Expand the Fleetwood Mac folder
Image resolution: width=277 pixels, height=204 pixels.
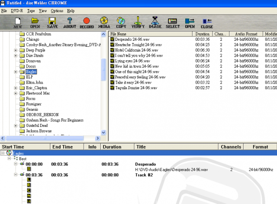(x=16, y=94)
